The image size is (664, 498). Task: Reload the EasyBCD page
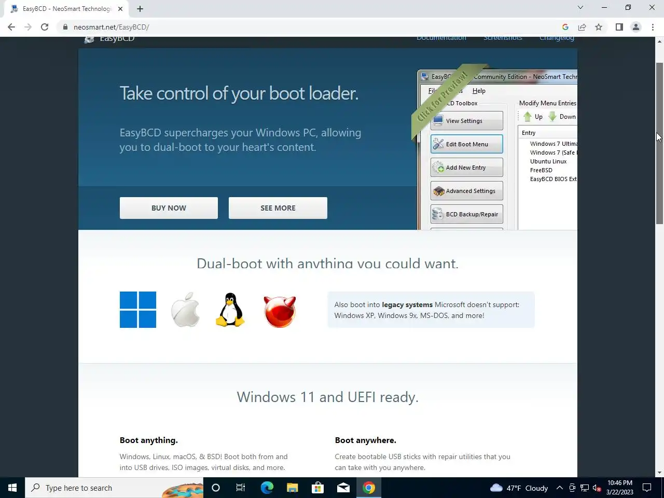(45, 27)
